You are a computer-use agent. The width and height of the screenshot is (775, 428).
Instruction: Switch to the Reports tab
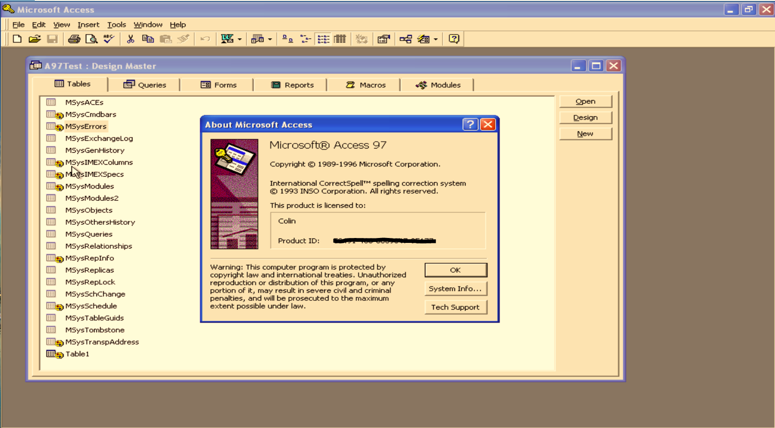pyautogui.click(x=291, y=85)
